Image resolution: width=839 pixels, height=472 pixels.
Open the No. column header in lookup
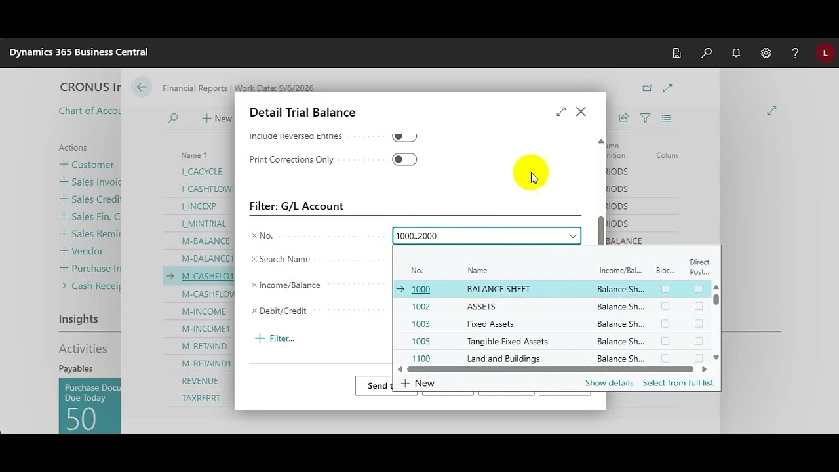click(417, 271)
